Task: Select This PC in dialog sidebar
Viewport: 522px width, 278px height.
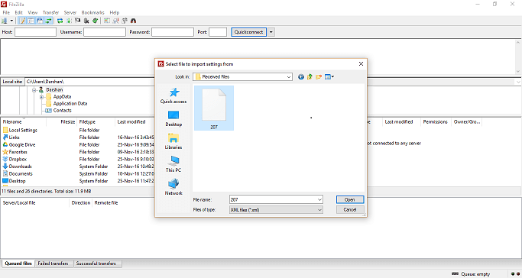Action: click(173, 164)
